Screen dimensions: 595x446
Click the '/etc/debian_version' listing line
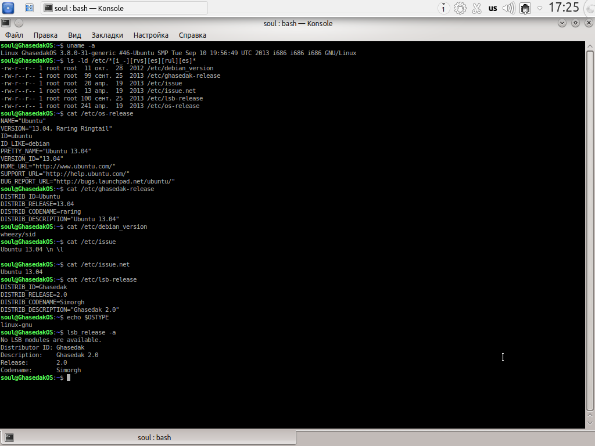pyautogui.click(x=107, y=69)
